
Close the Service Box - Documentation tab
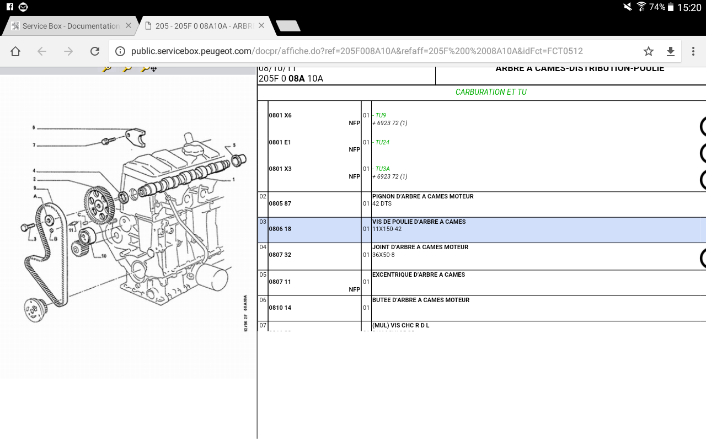(x=129, y=26)
